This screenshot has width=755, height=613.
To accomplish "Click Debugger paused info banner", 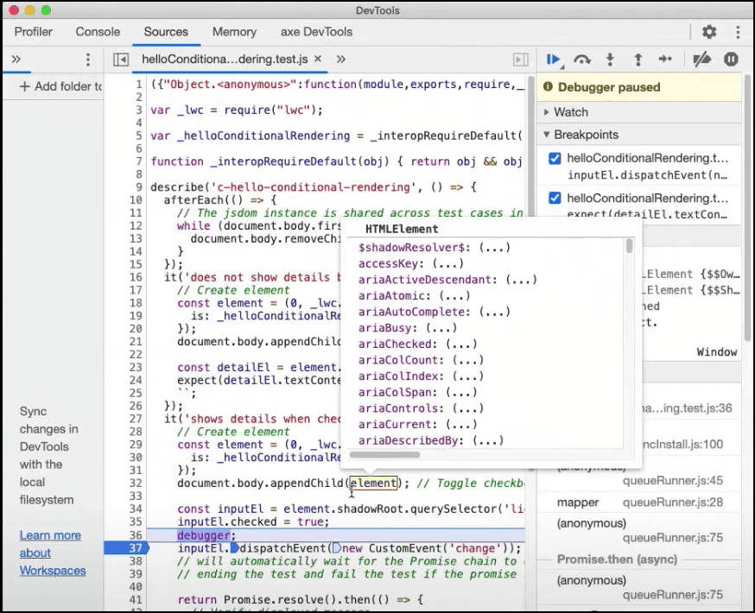I will [x=639, y=87].
